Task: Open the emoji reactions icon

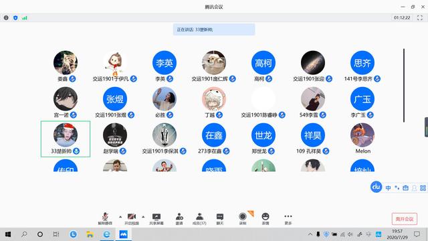Action: (265, 219)
